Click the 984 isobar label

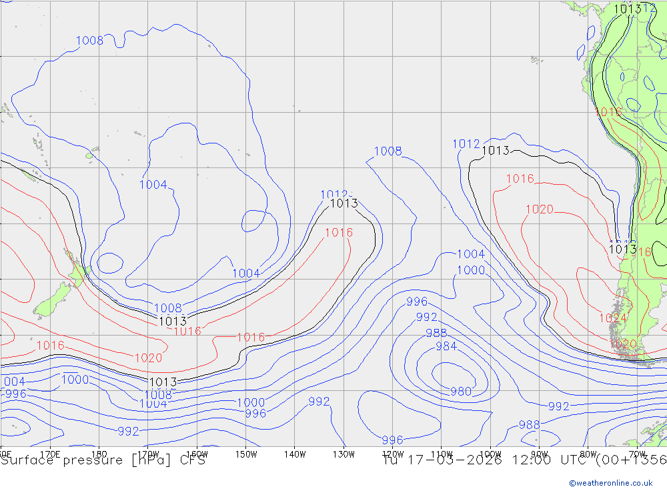click(x=446, y=346)
